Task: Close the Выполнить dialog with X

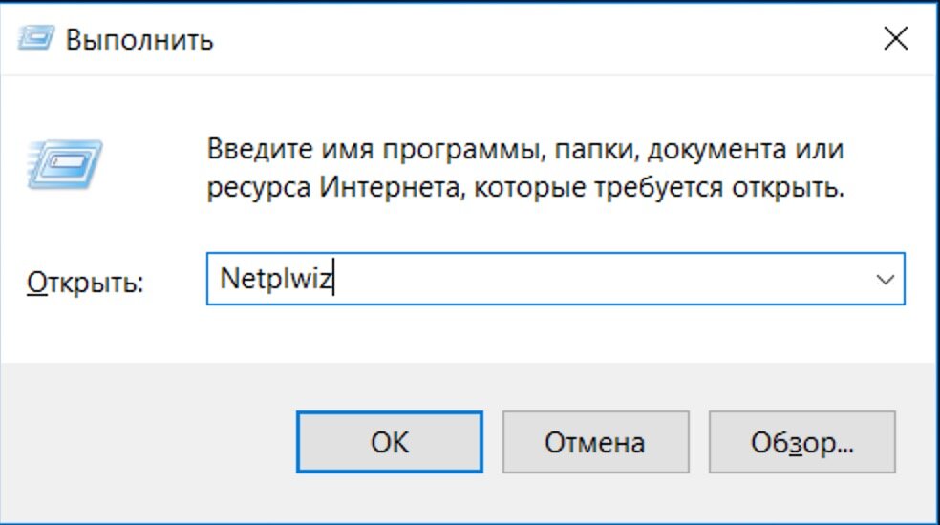Action: 896,39
